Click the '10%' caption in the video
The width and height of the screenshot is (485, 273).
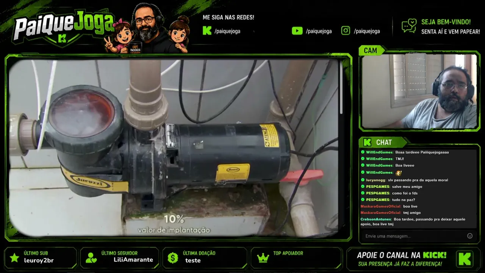pyautogui.click(x=174, y=219)
